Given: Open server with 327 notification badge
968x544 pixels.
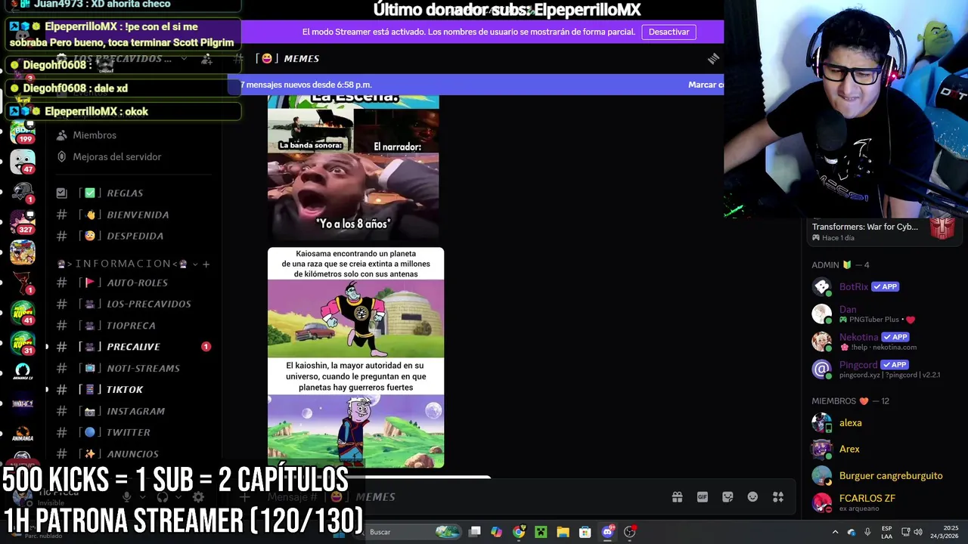Looking at the screenshot, I should click(23, 221).
